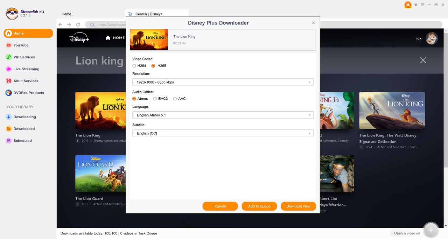The height and width of the screenshot is (239, 448).
Task: Expand the Language English Atmos 5.1 dropdown
Action: [x=223, y=115]
